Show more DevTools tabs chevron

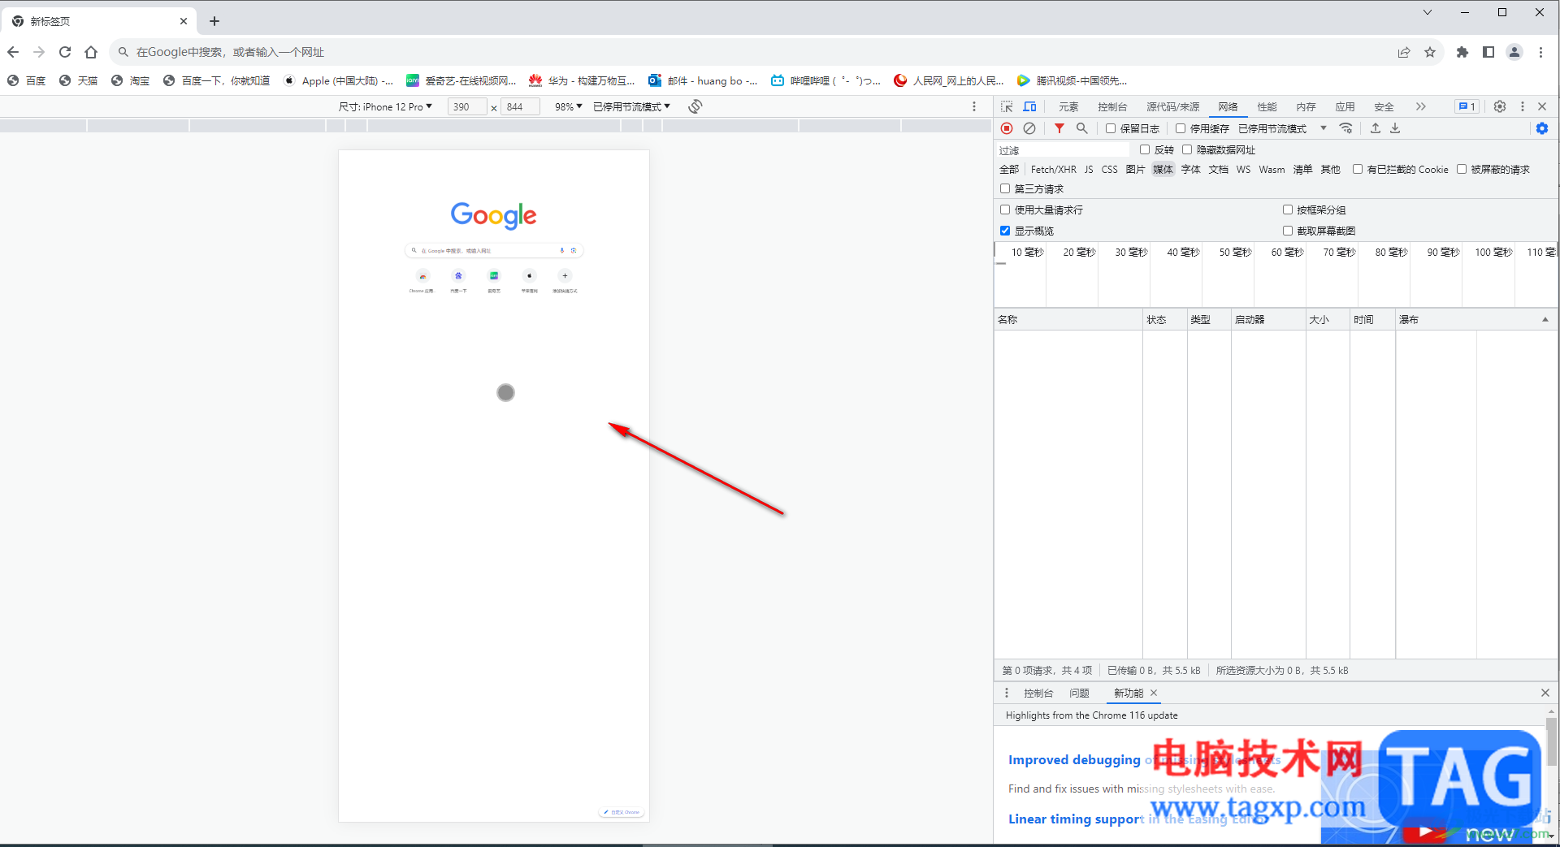coord(1420,106)
